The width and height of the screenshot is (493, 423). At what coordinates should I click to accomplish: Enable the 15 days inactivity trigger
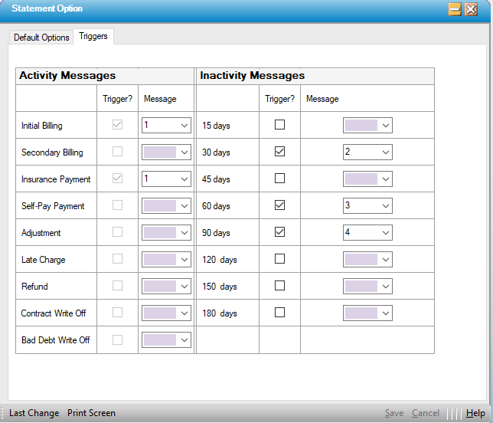click(279, 125)
